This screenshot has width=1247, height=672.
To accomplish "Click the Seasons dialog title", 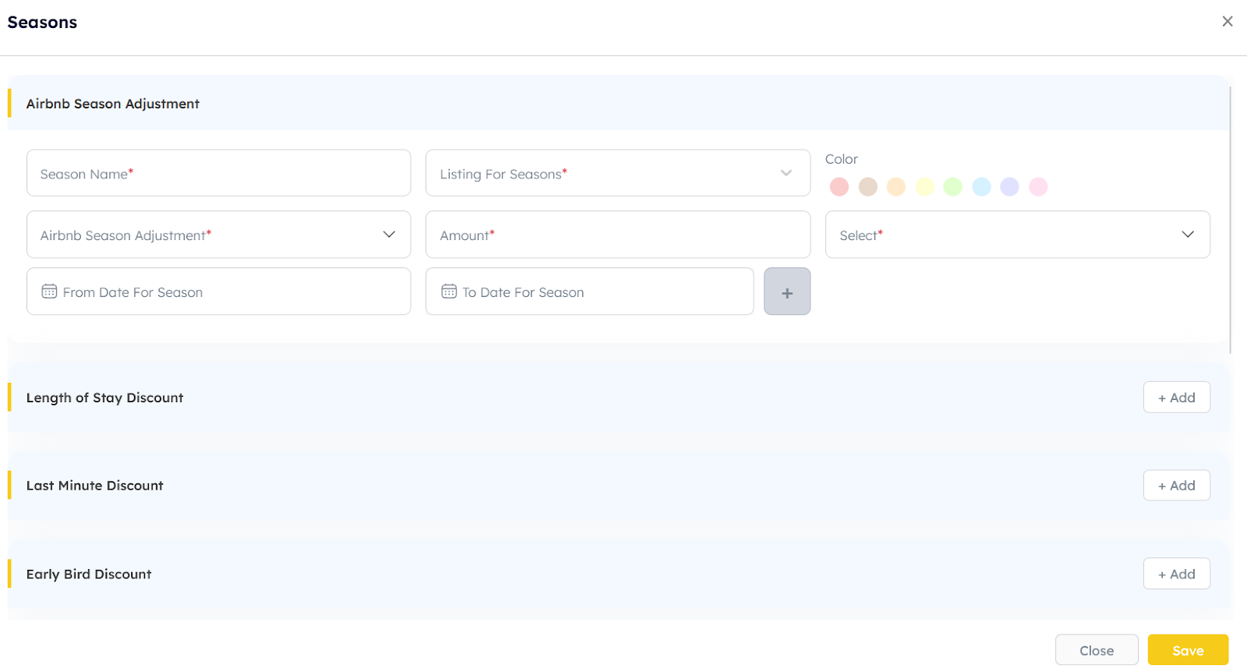I will coord(42,23).
